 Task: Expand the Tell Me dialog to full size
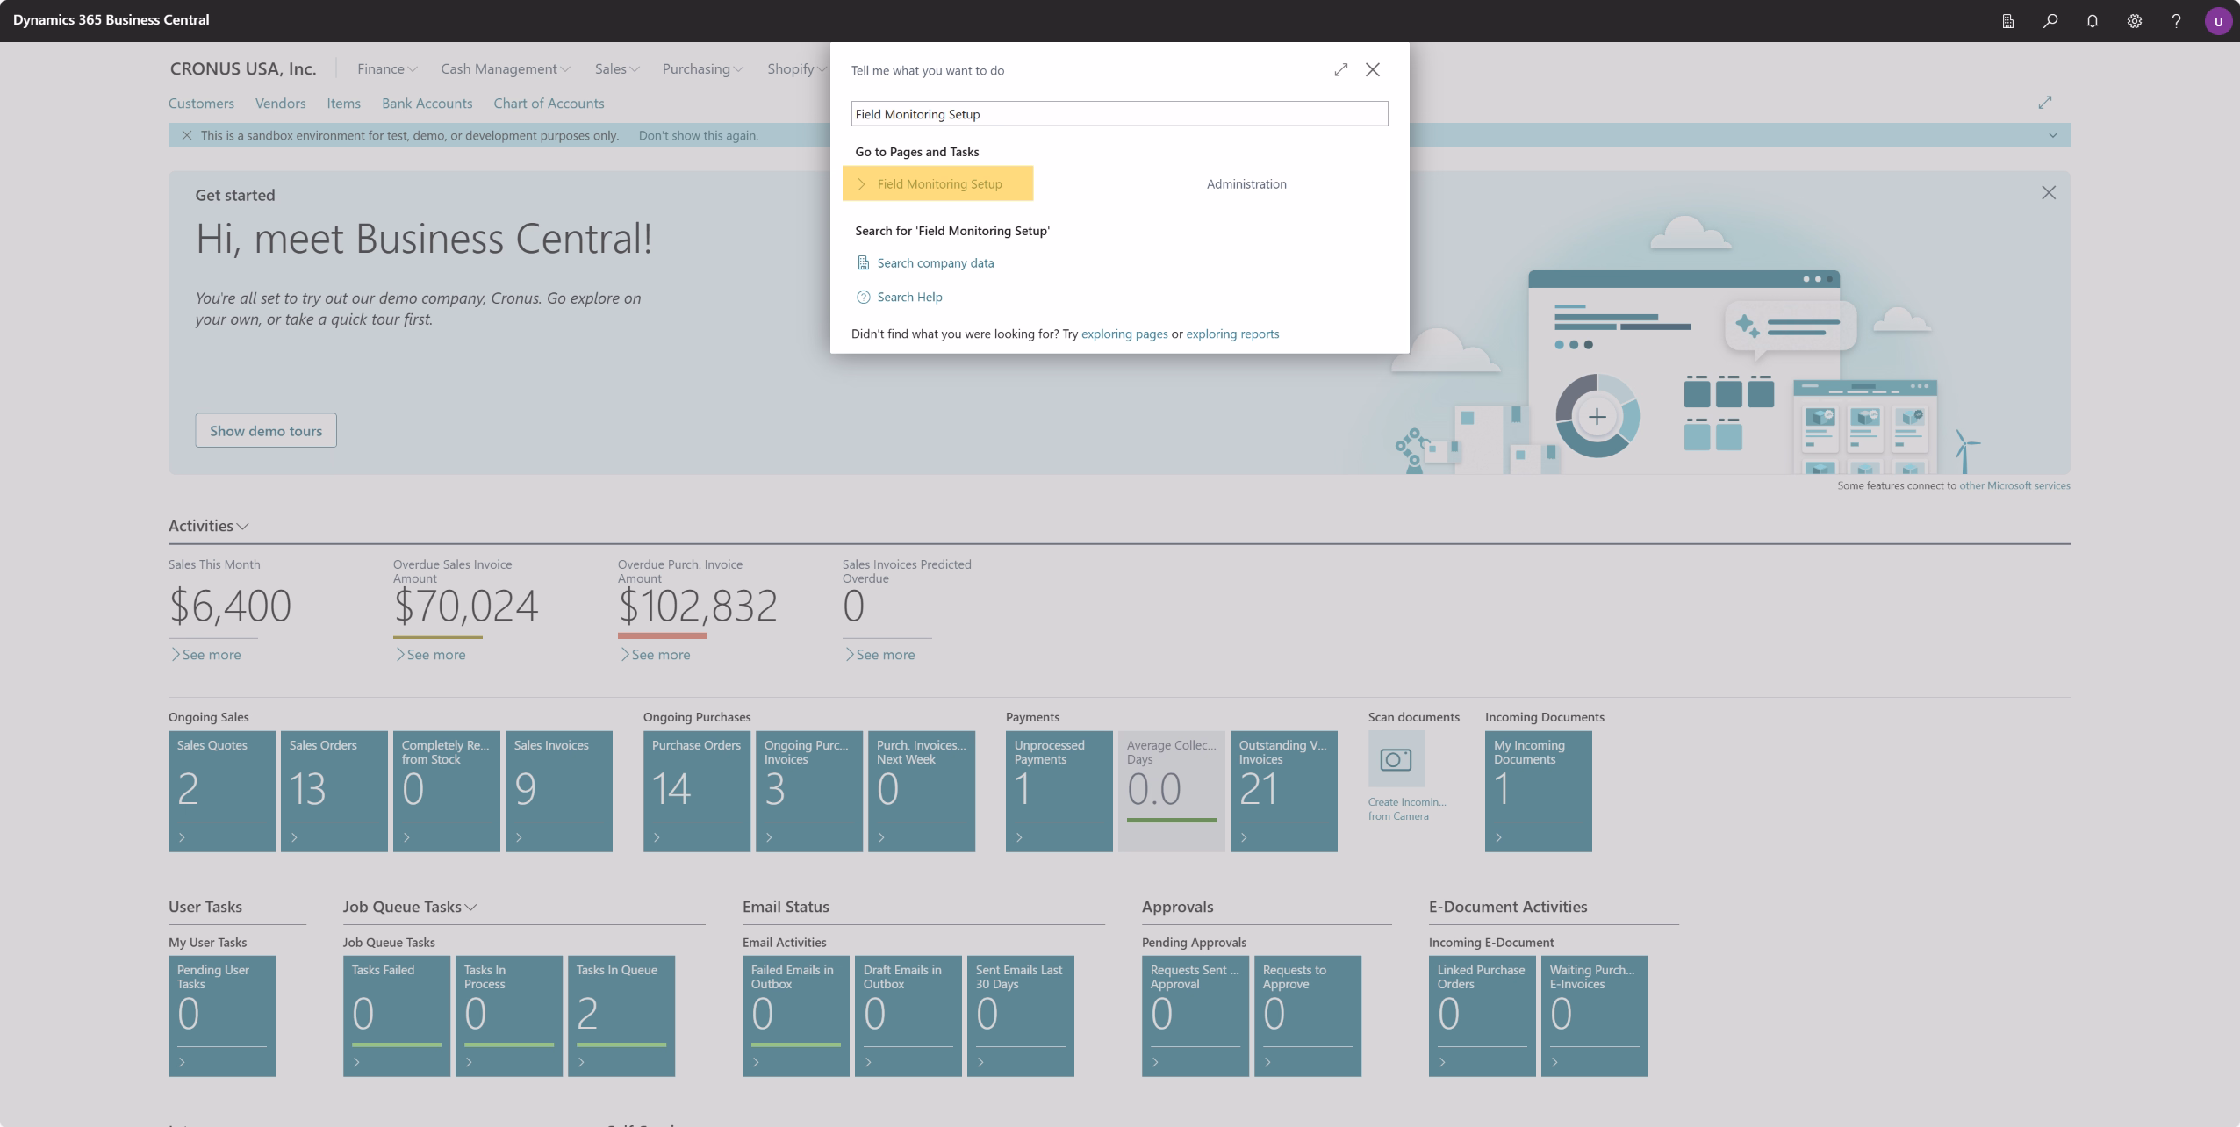(1340, 69)
